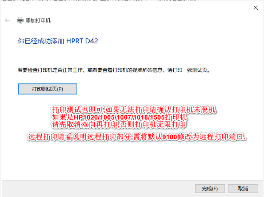This screenshot has height=197, width=264.
Task: Click the 你已经成功添加 heading text
Action: 41,41
